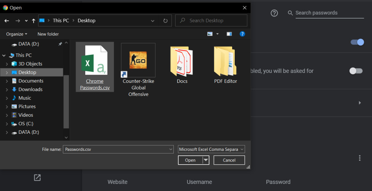Open the external link icon in Chrome sidebar

37,178
